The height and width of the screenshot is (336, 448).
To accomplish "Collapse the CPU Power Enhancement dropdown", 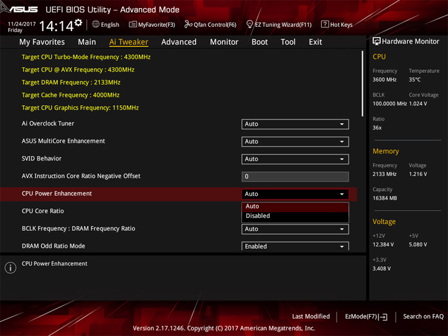I will (x=295, y=194).
